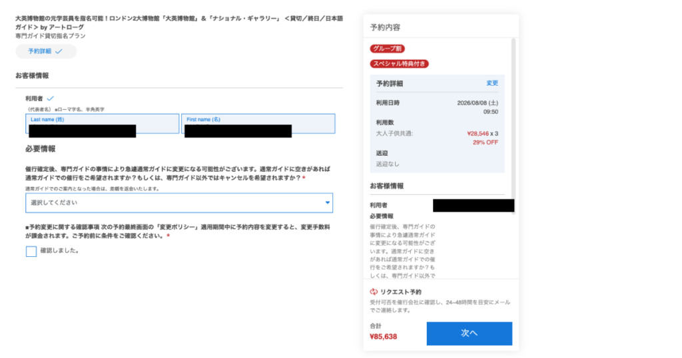Click the 大人子供共通 label
The image size is (682, 358).
pyautogui.click(x=394, y=133)
